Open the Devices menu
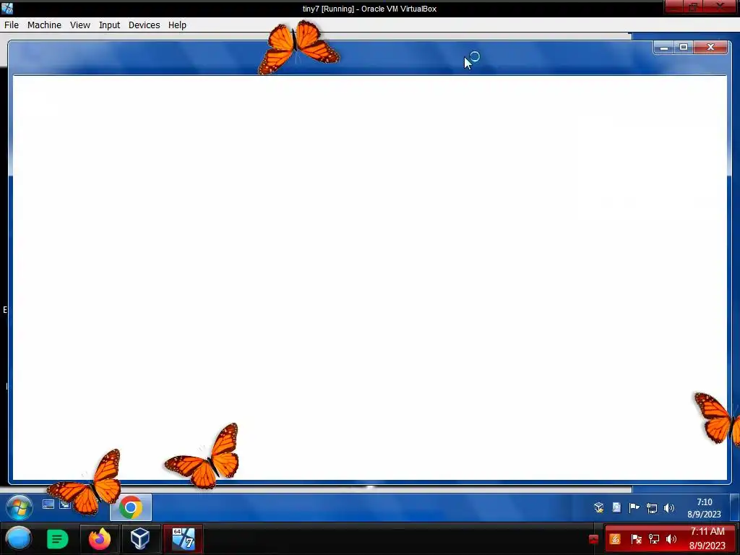Viewport: 740px width, 555px height. [x=144, y=25]
